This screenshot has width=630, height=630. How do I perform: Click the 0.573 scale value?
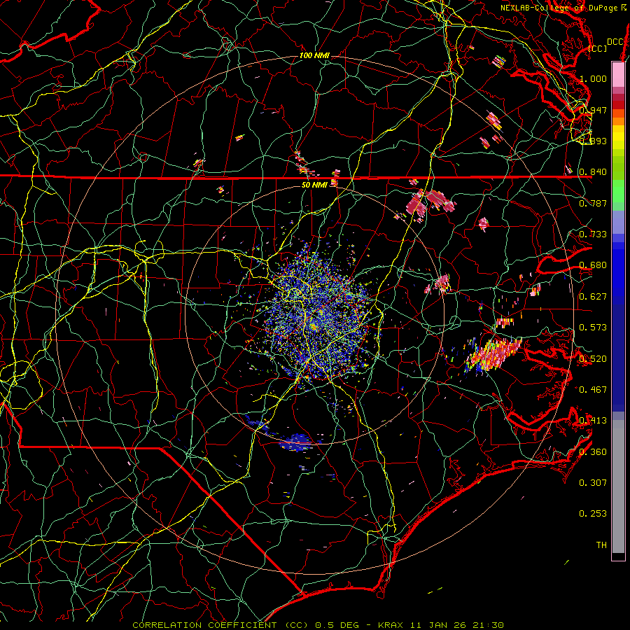[593, 328]
